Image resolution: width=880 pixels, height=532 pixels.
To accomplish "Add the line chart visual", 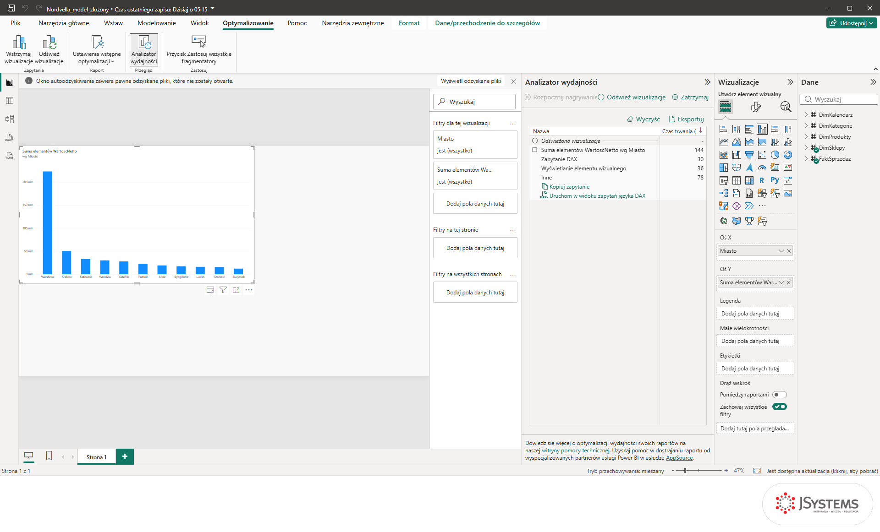I will click(723, 142).
